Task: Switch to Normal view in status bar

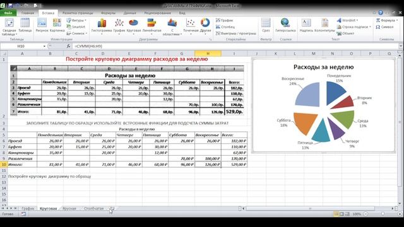Action: click(336, 214)
